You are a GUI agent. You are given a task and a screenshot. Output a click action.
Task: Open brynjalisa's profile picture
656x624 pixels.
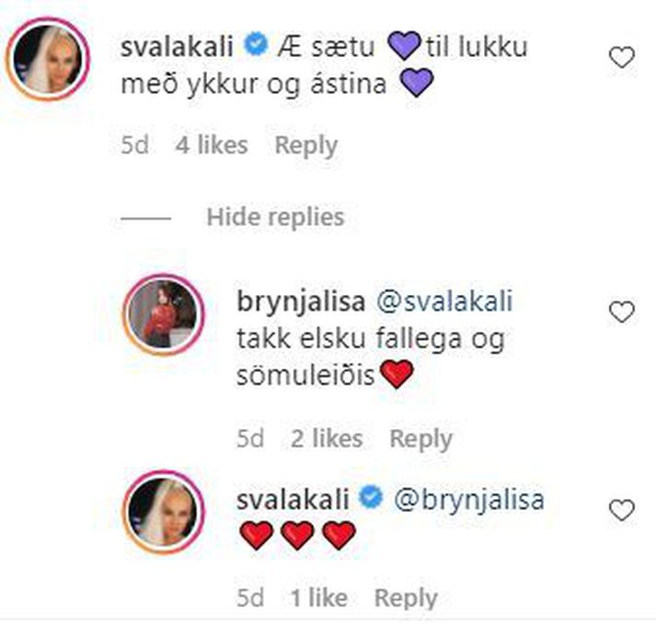(x=164, y=314)
